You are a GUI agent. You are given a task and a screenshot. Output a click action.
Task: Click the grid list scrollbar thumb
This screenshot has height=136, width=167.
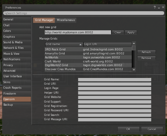(134, 48)
